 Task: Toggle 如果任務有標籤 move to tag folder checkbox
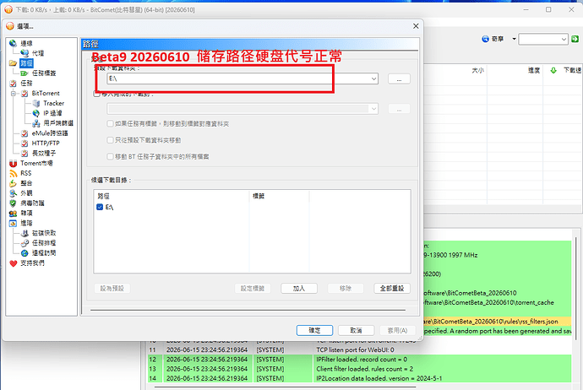point(110,124)
